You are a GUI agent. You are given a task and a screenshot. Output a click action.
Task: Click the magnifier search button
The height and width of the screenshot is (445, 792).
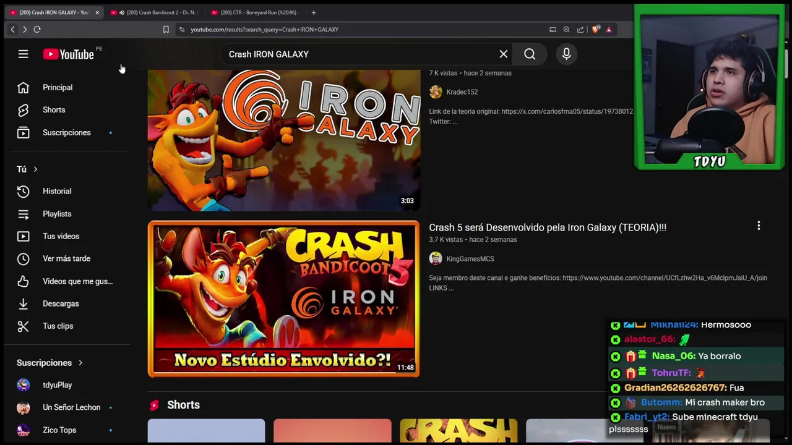[x=530, y=54]
